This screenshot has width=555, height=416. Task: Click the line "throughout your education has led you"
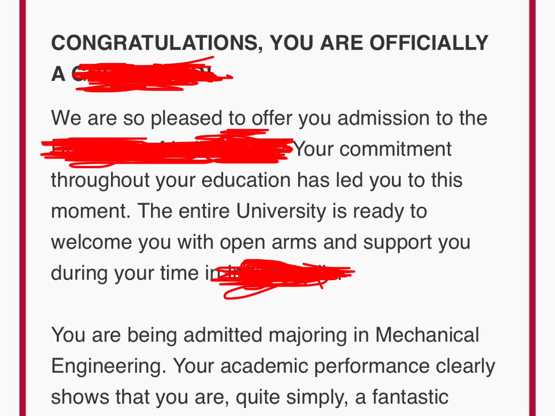tap(256, 180)
